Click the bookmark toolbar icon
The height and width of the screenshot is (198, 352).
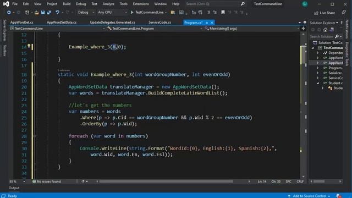coord(223,12)
